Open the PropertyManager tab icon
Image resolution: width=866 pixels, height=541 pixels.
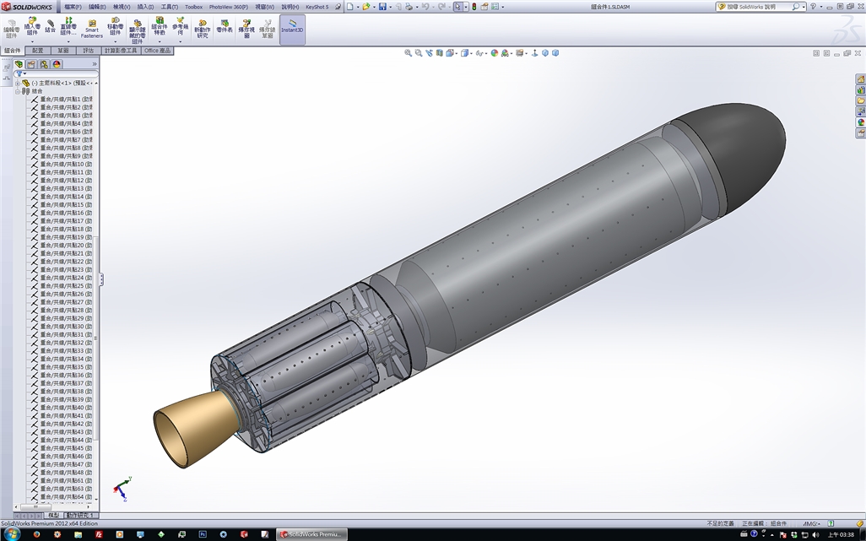coord(31,65)
